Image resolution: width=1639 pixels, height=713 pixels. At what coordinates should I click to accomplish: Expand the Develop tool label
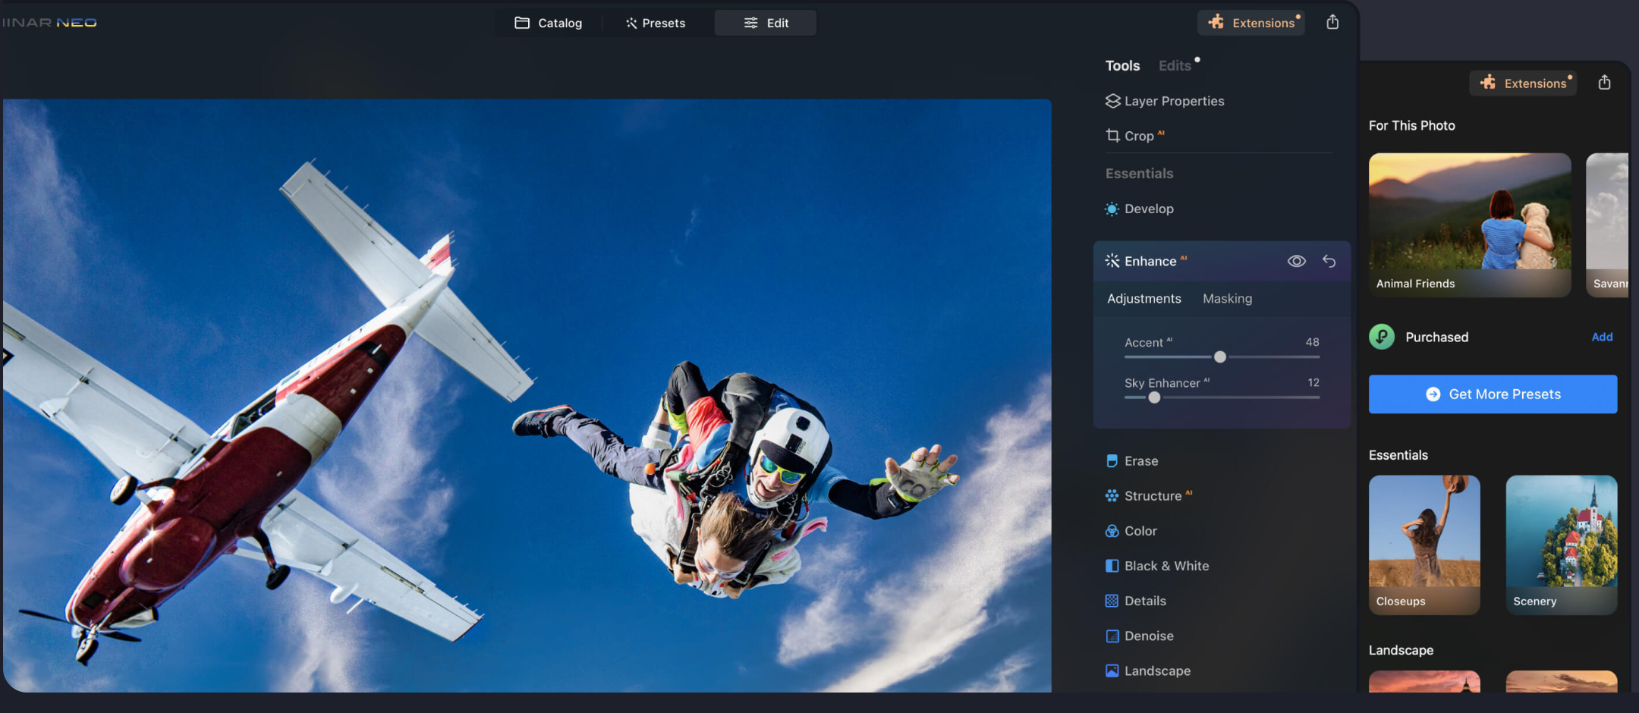(x=1149, y=209)
